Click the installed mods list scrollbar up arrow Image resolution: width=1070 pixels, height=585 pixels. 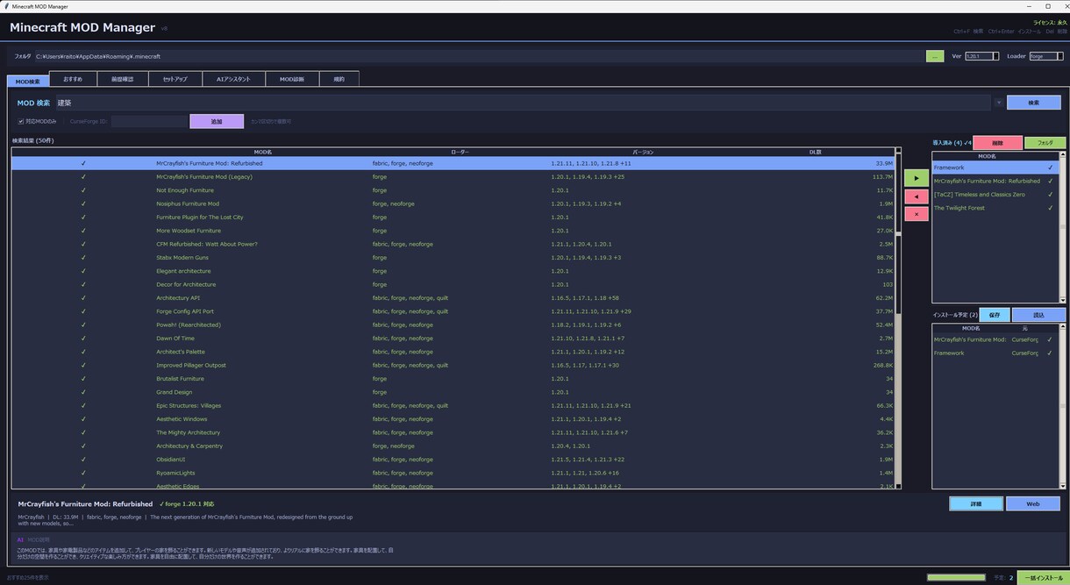coord(1063,155)
